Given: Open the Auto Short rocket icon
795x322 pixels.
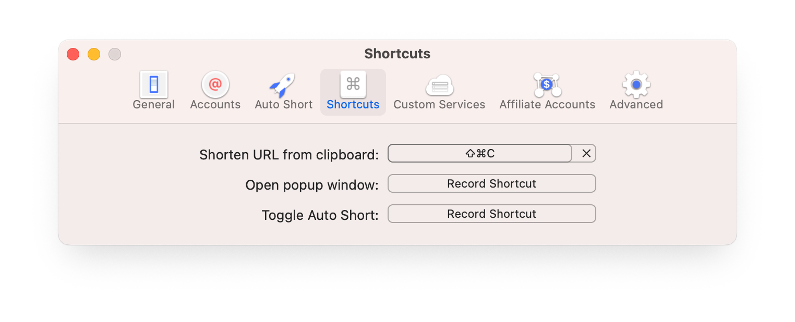Looking at the screenshot, I should [x=283, y=85].
